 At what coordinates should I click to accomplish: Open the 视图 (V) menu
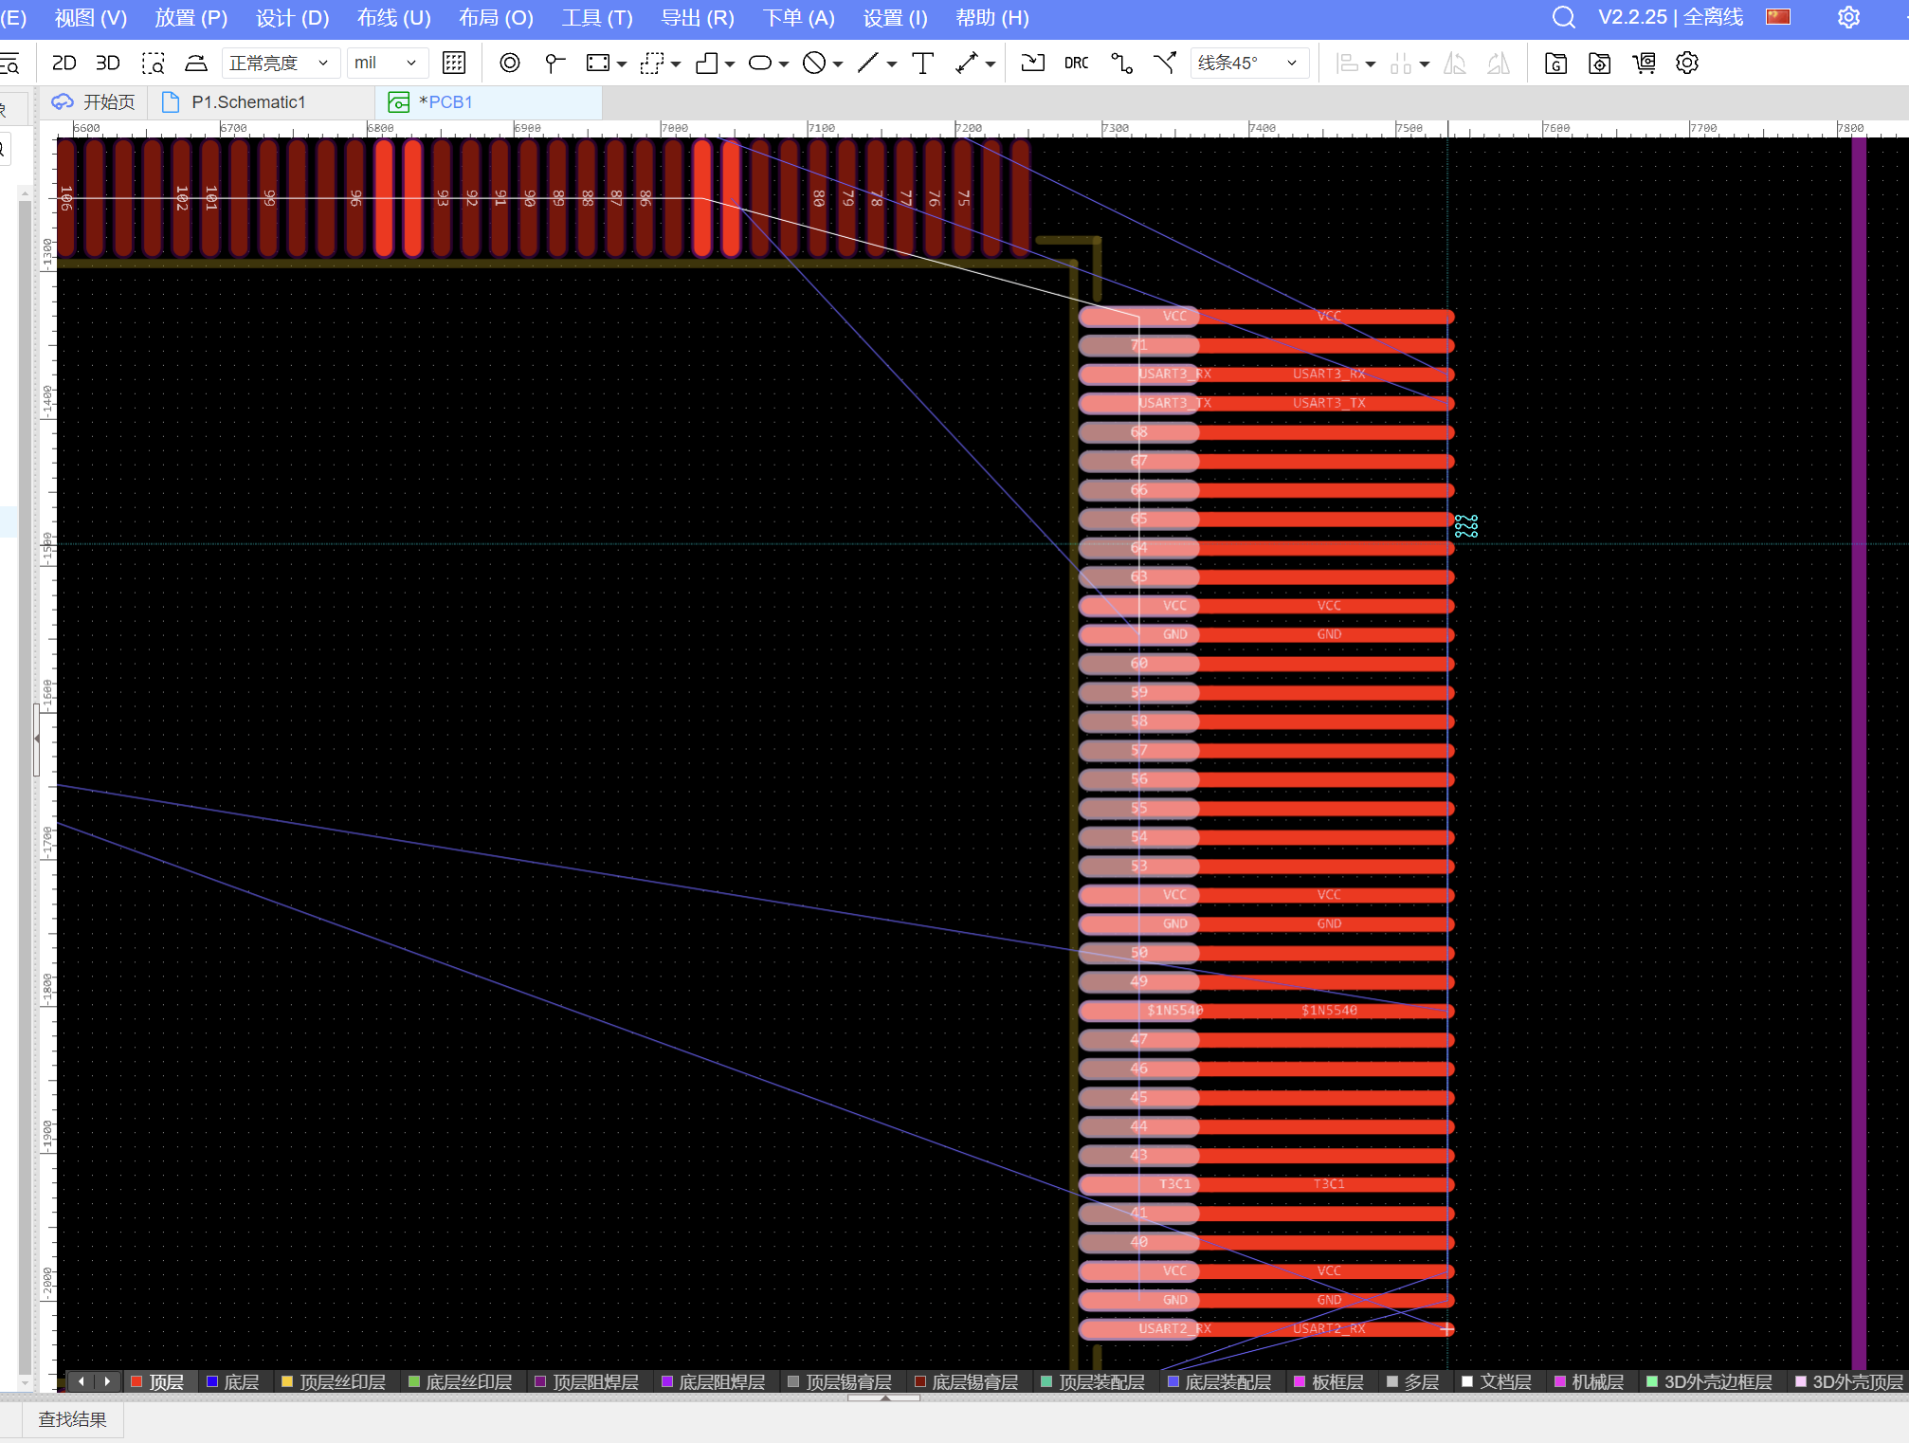click(90, 17)
